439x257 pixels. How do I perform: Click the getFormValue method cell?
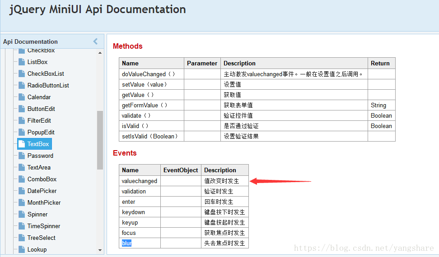tap(151, 105)
